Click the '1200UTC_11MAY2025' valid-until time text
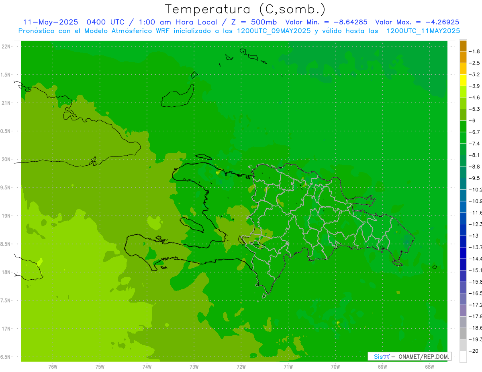482x372 pixels. point(423,31)
